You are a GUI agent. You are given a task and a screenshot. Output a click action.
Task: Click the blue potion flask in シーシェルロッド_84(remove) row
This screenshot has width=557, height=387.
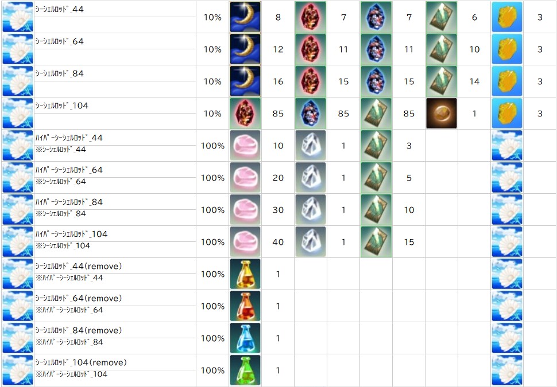[245, 338]
